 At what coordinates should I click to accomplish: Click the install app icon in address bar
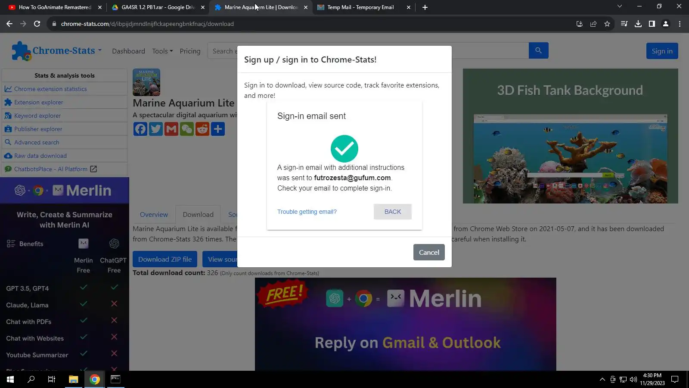pyautogui.click(x=580, y=24)
